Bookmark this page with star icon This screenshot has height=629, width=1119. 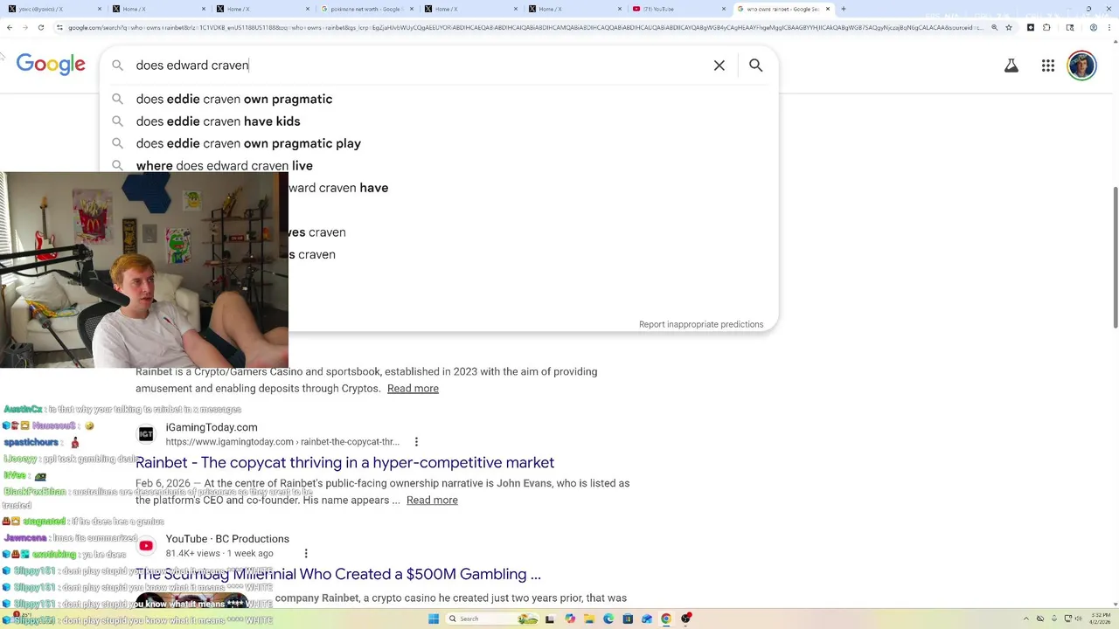coord(1009,27)
